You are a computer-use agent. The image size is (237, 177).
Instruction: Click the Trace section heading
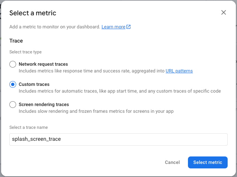tap(16, 41)
